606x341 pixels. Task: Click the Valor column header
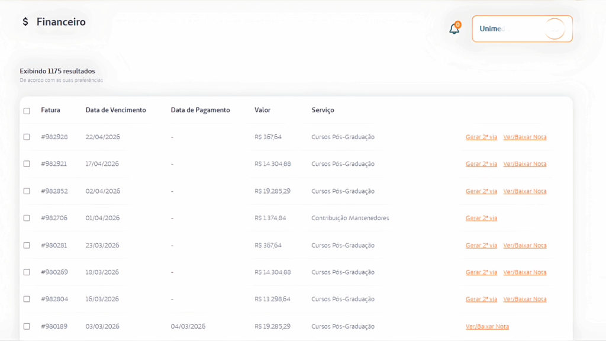[262, 110]
